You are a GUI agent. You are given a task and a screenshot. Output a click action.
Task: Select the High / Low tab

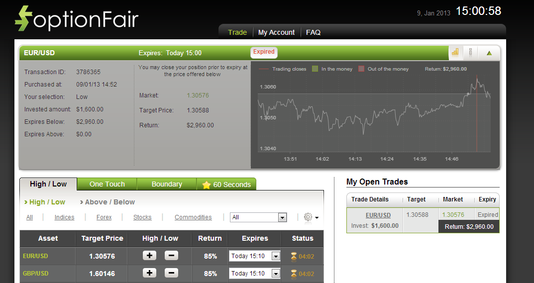tap(48, 184)
